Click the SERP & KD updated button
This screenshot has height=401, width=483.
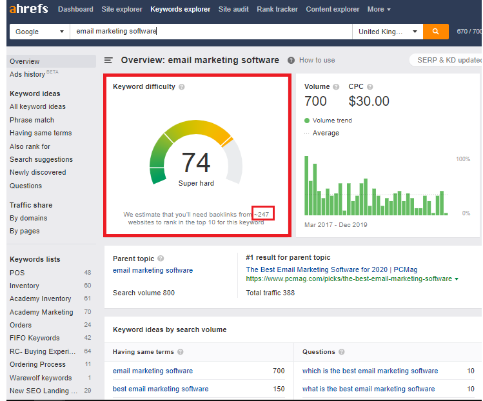[446, 60]
